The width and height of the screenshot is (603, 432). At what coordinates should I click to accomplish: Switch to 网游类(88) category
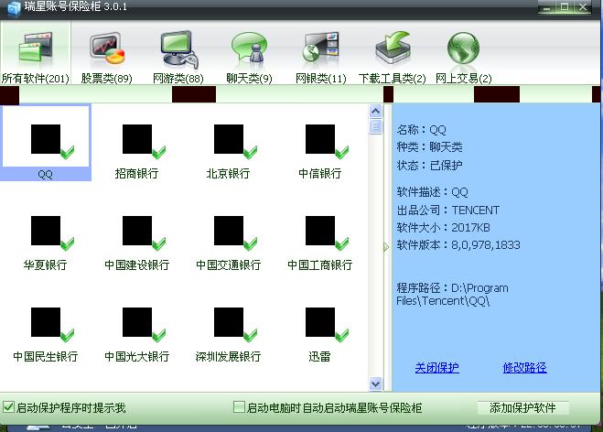pyautogui.click(x=178, y=58)
